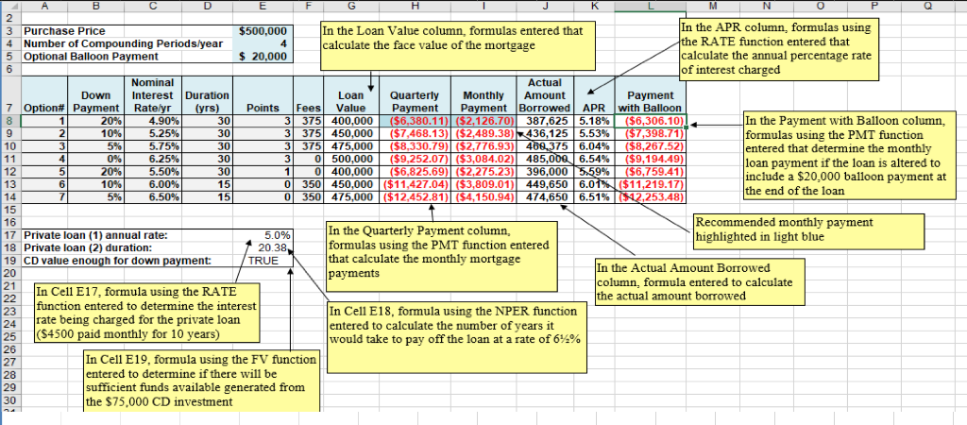This screenshot has height=425, width=967.
Task: Click the APR header cell
Action: [594, 95]
